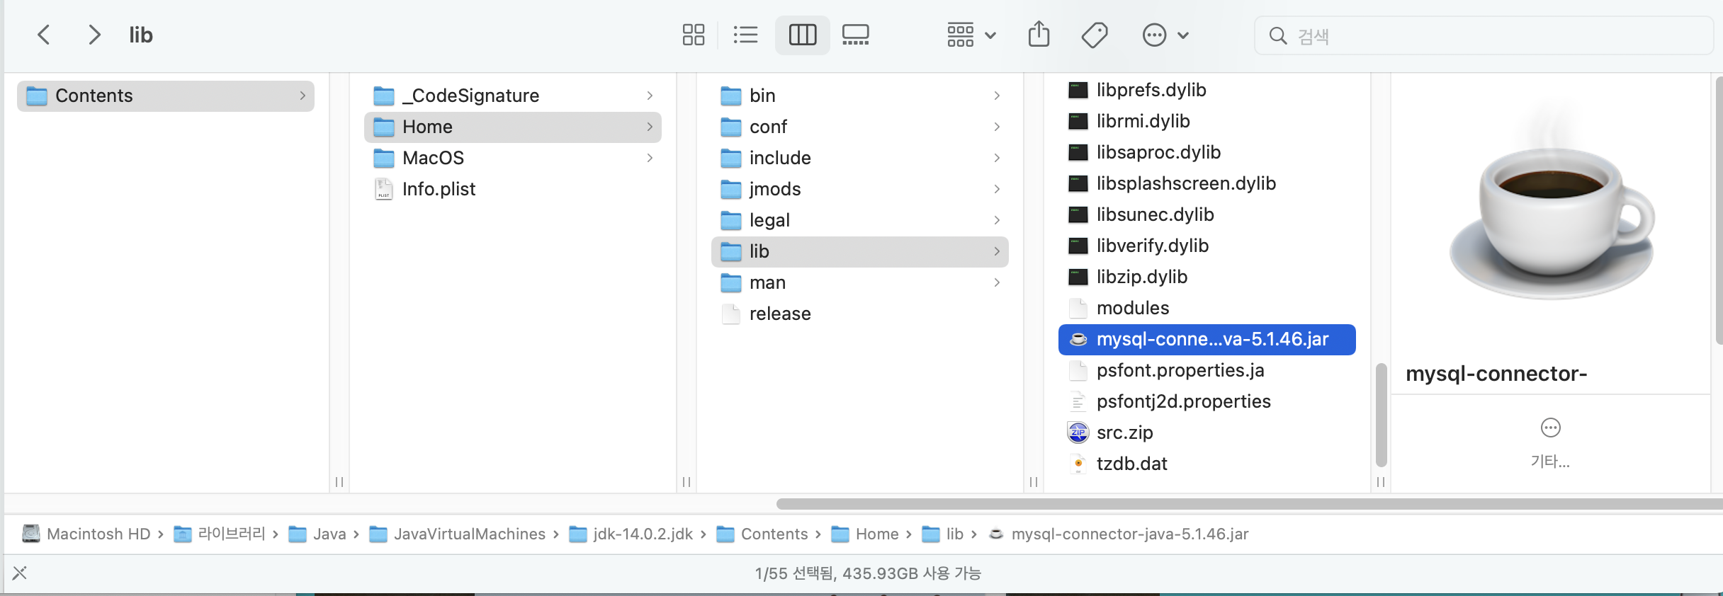Select mysql-connector jar file row
Image resolution: width=1723 pixels, height=596 pixels.
click(x=1207, y=339)
